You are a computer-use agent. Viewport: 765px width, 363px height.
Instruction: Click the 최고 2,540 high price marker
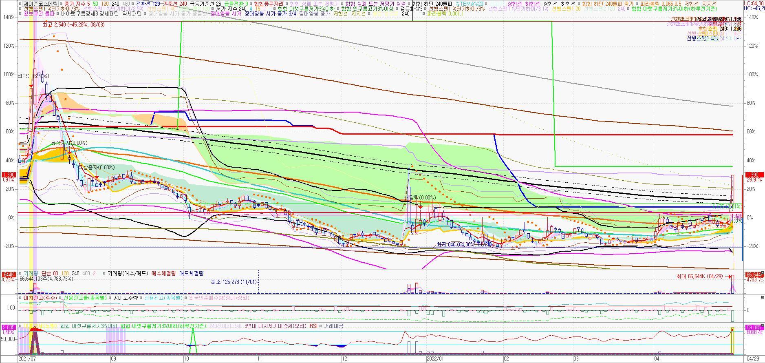[73, 24]
